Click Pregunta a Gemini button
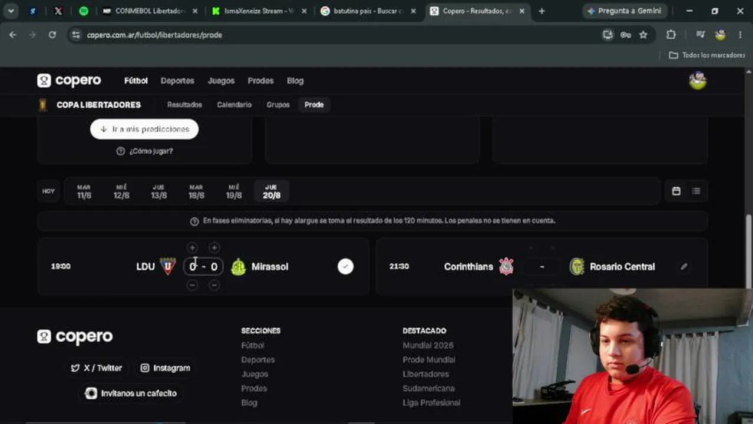Screen dimensions: 753x424 click(625, 11)
